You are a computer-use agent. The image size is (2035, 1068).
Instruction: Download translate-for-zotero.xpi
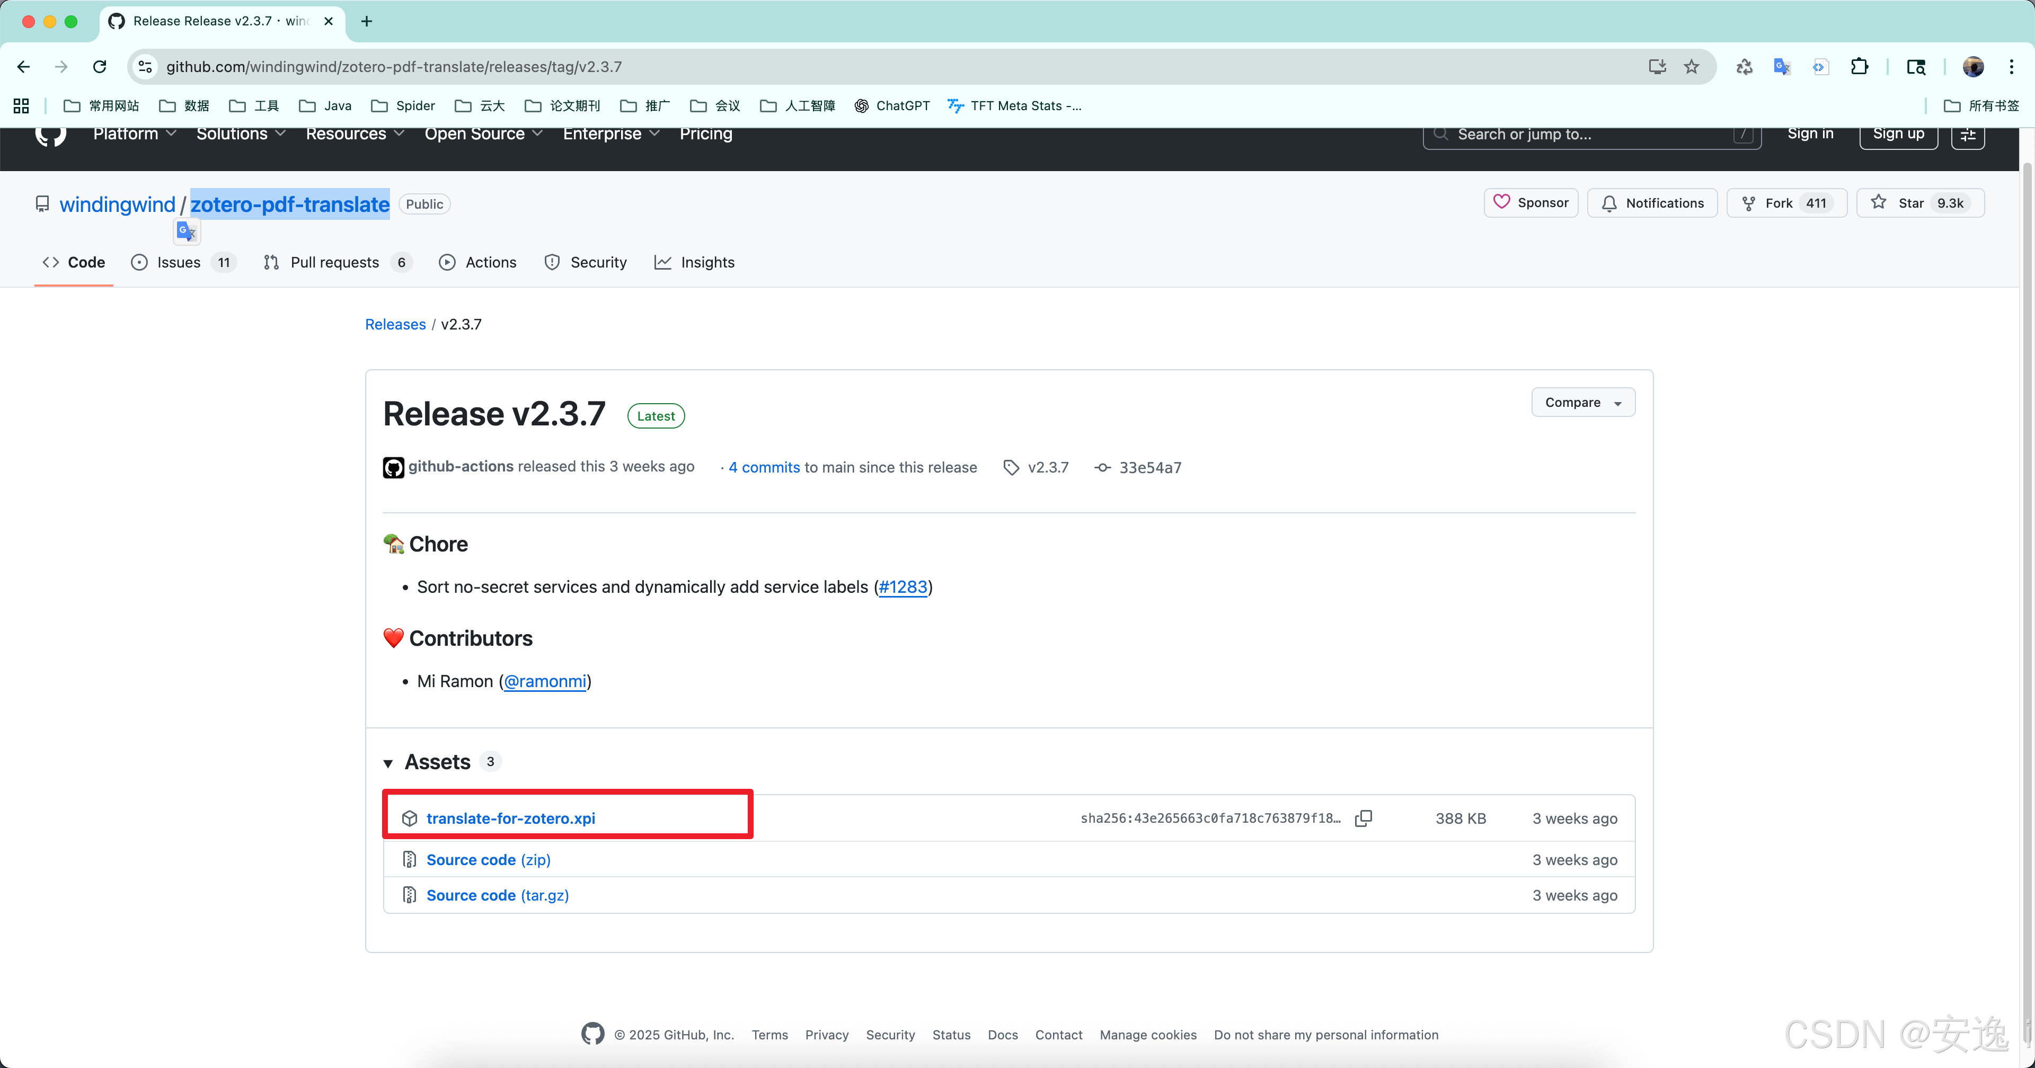[510, 818]
